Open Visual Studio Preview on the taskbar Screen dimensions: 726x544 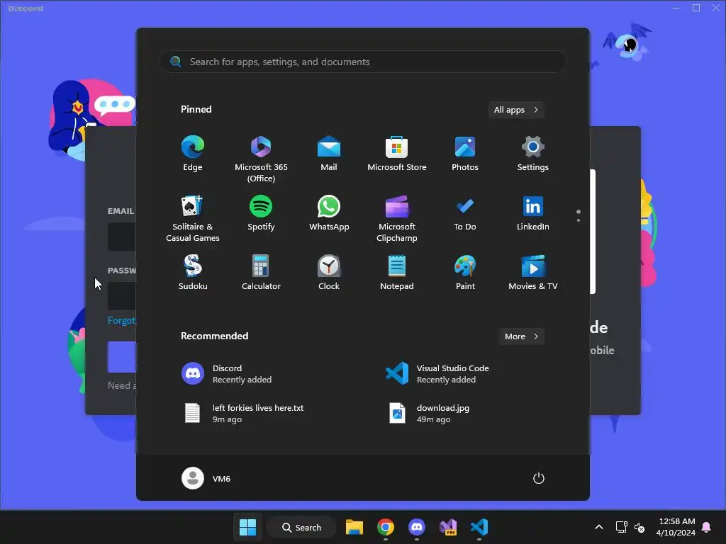tap(448, 527)
